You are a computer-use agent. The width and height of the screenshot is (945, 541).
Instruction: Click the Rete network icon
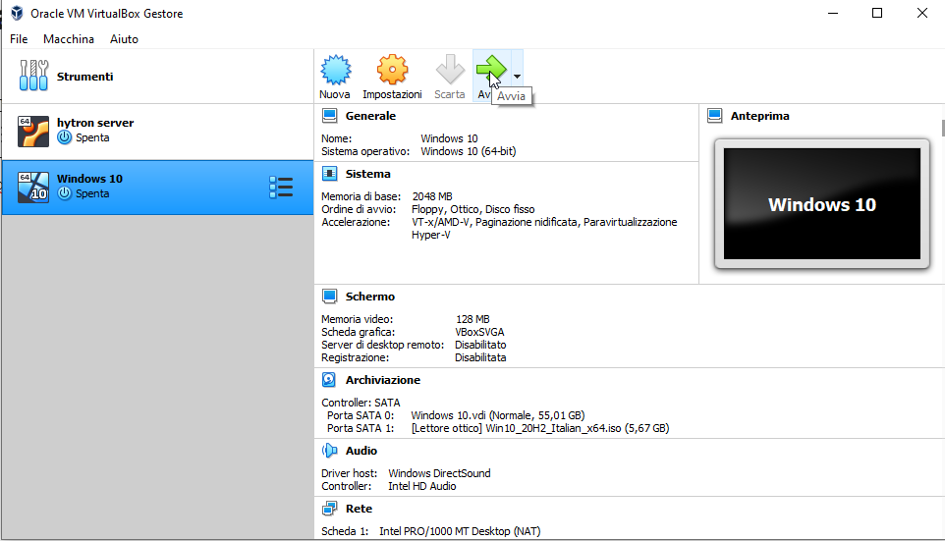[330, 509]
